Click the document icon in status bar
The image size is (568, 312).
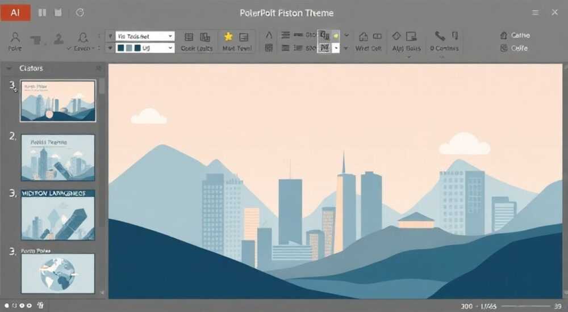(40, 306)
